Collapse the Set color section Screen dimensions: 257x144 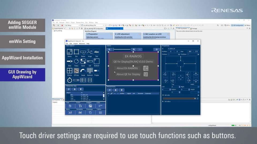pyautogui.click(x=163, y=95)
